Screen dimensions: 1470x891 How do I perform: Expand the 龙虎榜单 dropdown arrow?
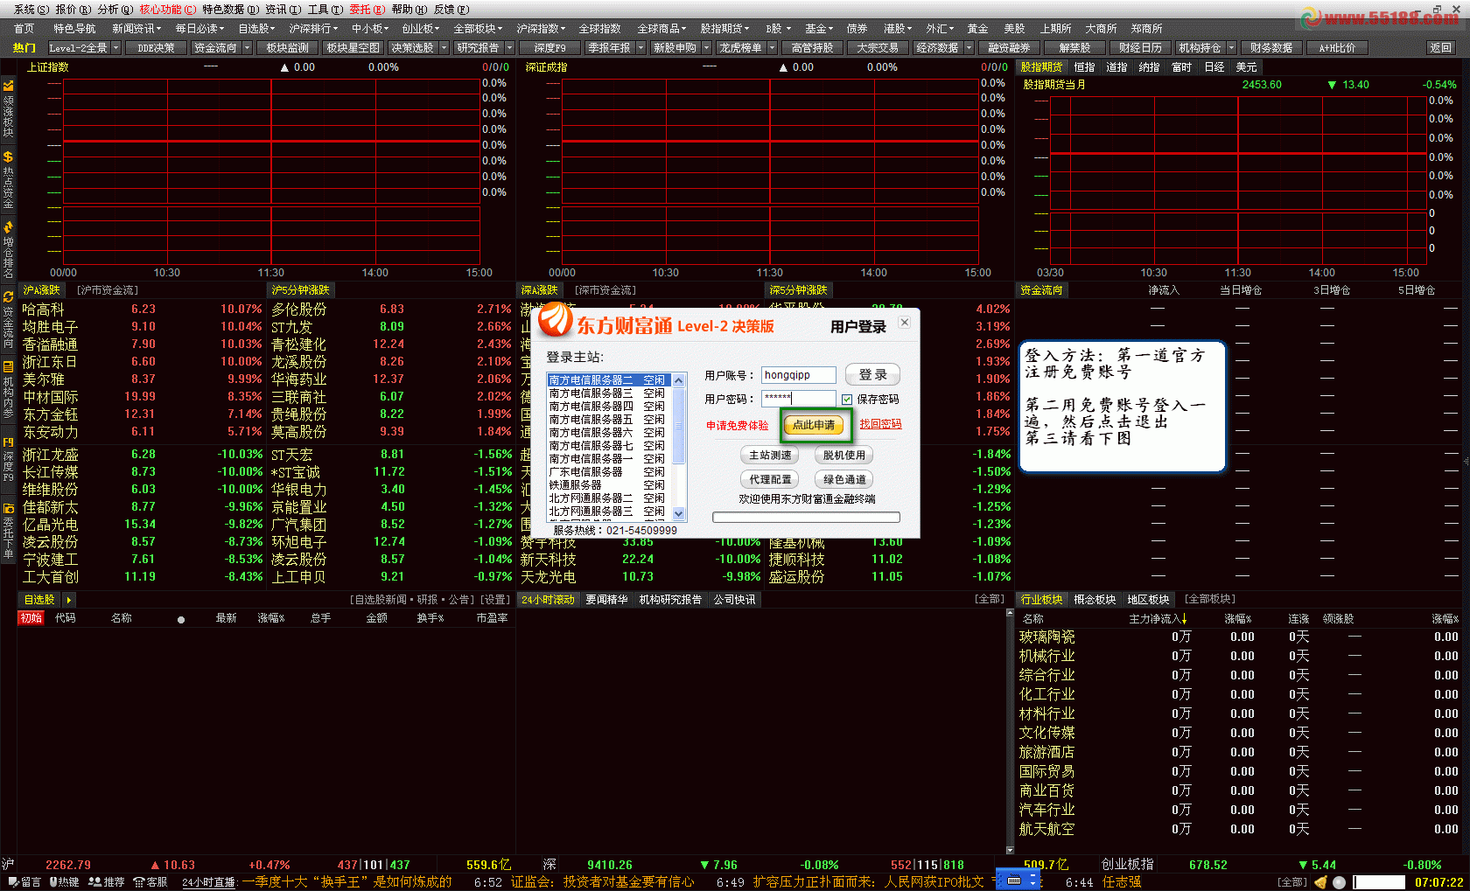coord(772,48)
